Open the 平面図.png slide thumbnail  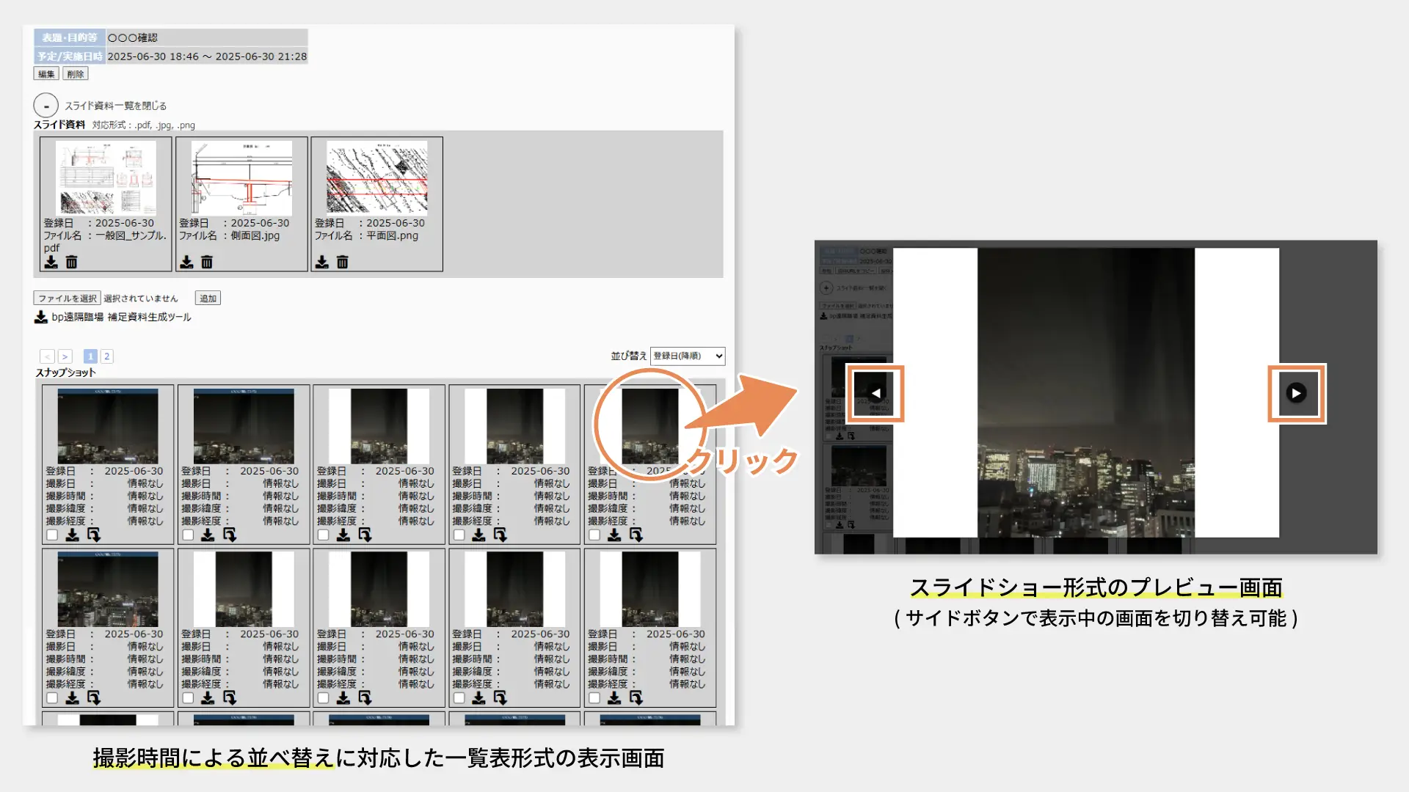[376, 177]
